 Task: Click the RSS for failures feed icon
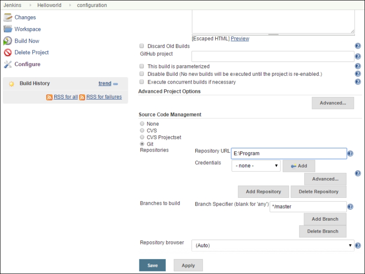pyautogui.click(x=82, y=97)
